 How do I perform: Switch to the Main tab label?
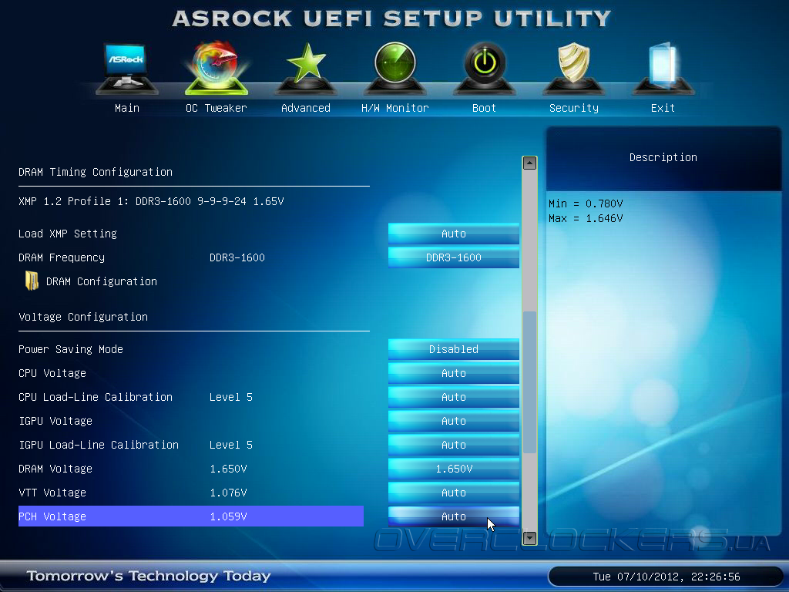tap(127, 108)
